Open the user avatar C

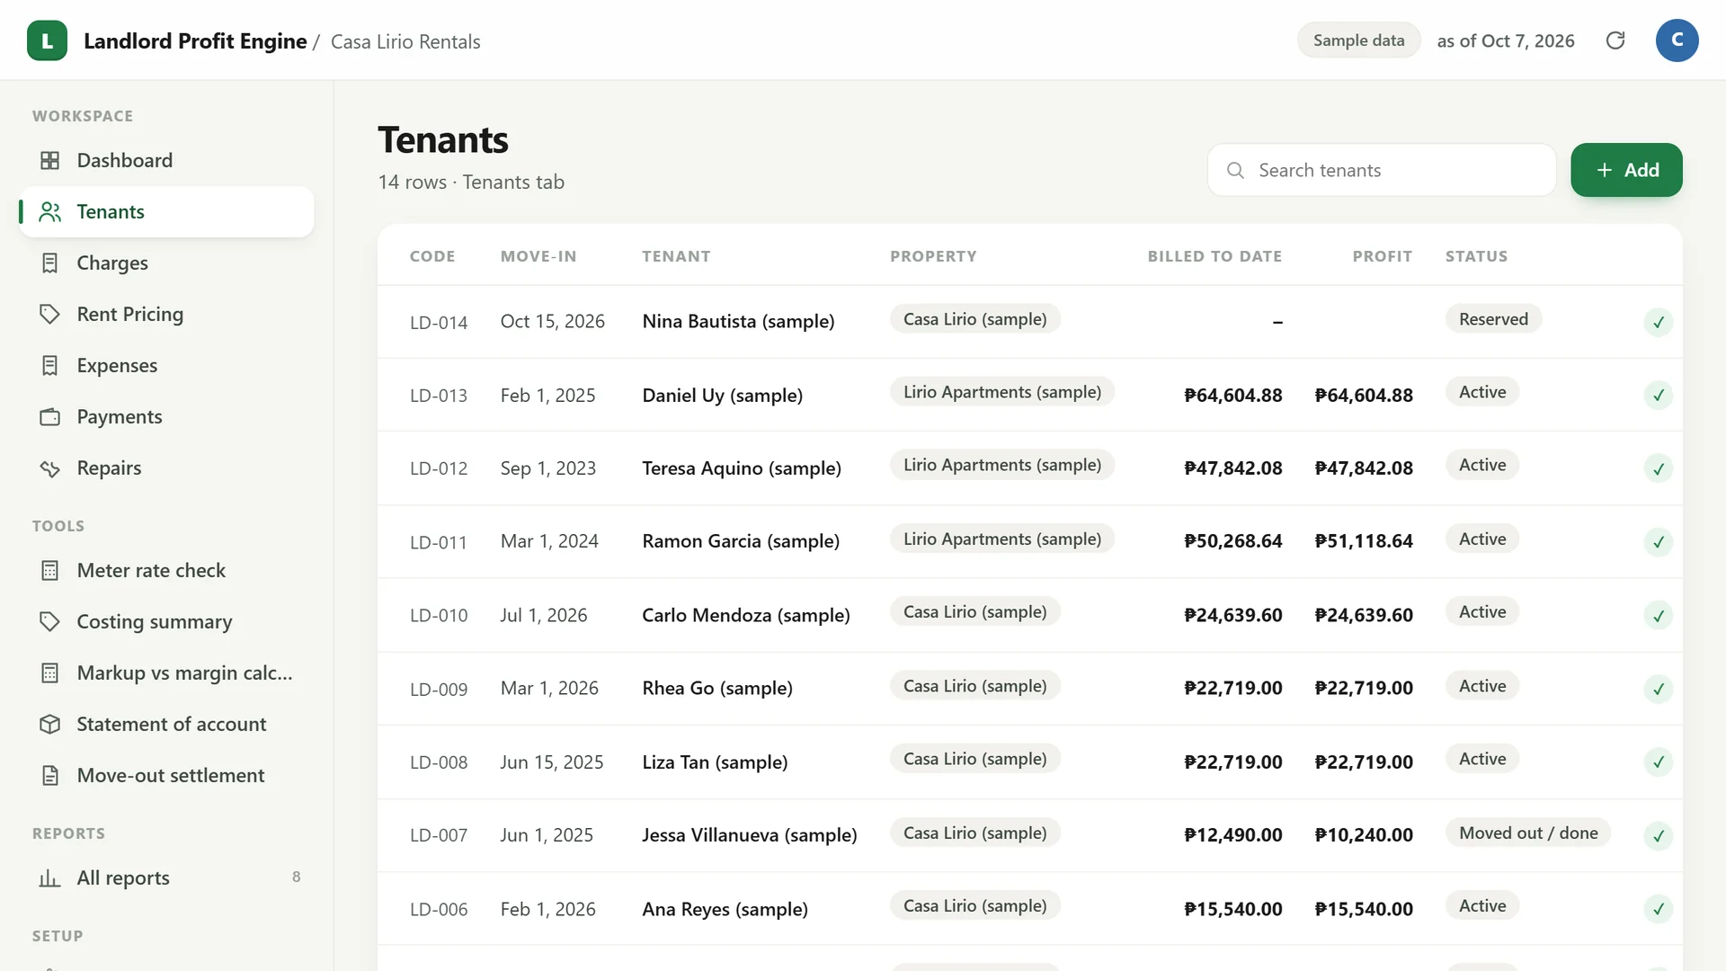1677,40
